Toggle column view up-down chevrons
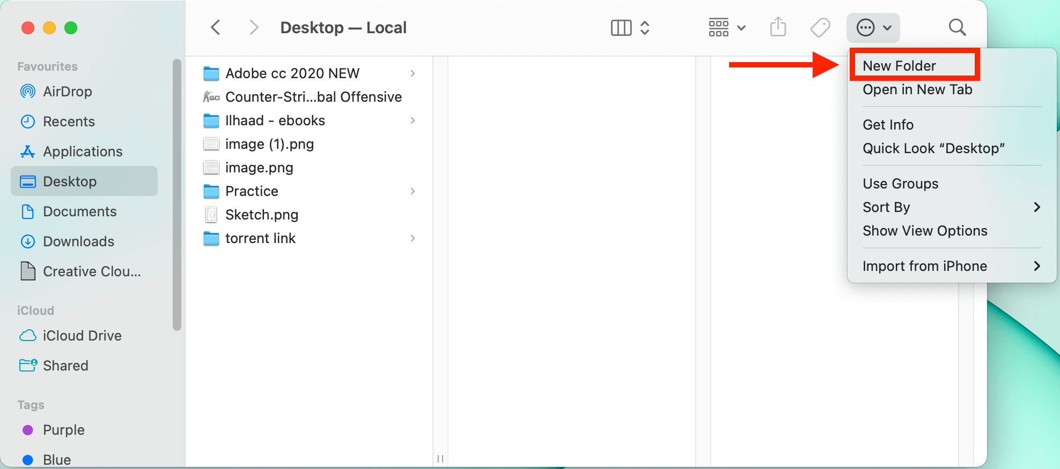Screen dimensions: 1060x469 coord(645,28)
